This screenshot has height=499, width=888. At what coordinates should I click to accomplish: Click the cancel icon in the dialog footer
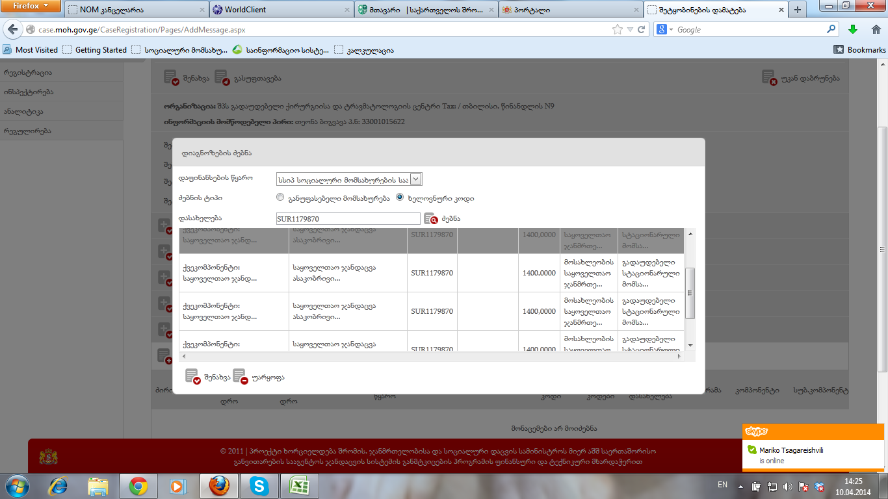tap(241, 377)
